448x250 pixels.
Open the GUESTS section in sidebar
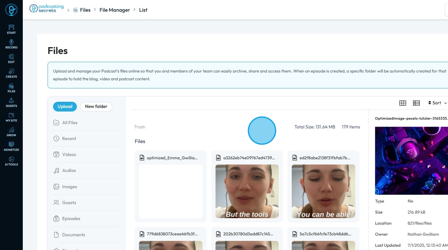coord(11,103)
